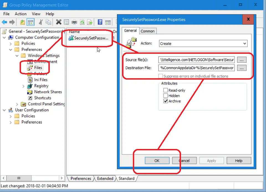Expand Control Panel Settings node
266x192 pixels.
tap(17, 104)
